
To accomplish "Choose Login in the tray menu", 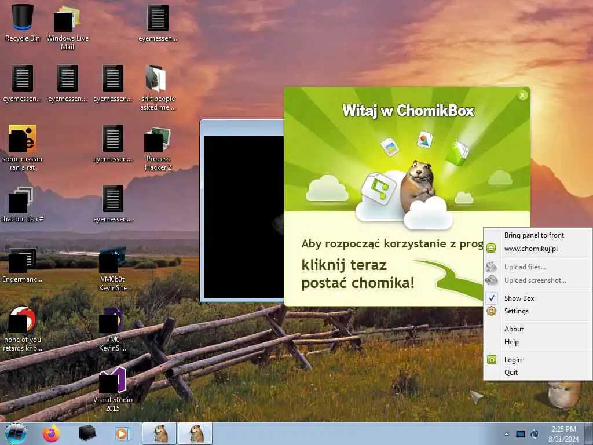I will pyautogui.click(x=537, y=359).
